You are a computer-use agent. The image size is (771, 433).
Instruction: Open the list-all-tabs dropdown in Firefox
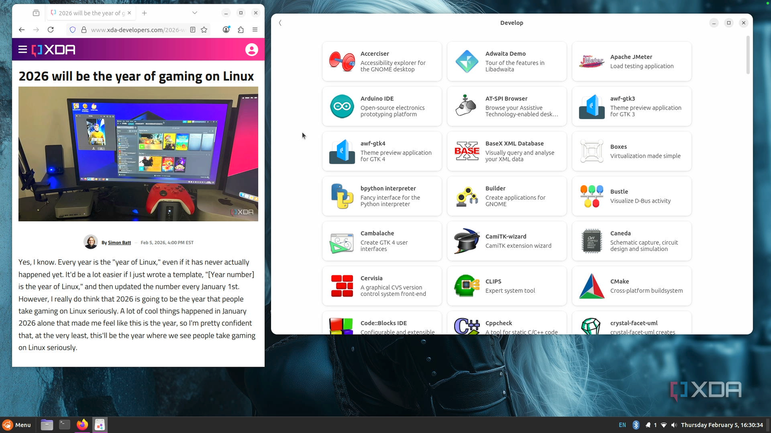tap(194, 13)
